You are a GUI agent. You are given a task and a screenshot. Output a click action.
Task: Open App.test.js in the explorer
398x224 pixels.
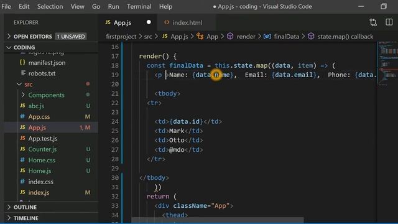43,139
